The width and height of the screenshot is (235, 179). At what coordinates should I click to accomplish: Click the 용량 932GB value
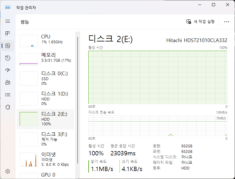coord(187,146)
